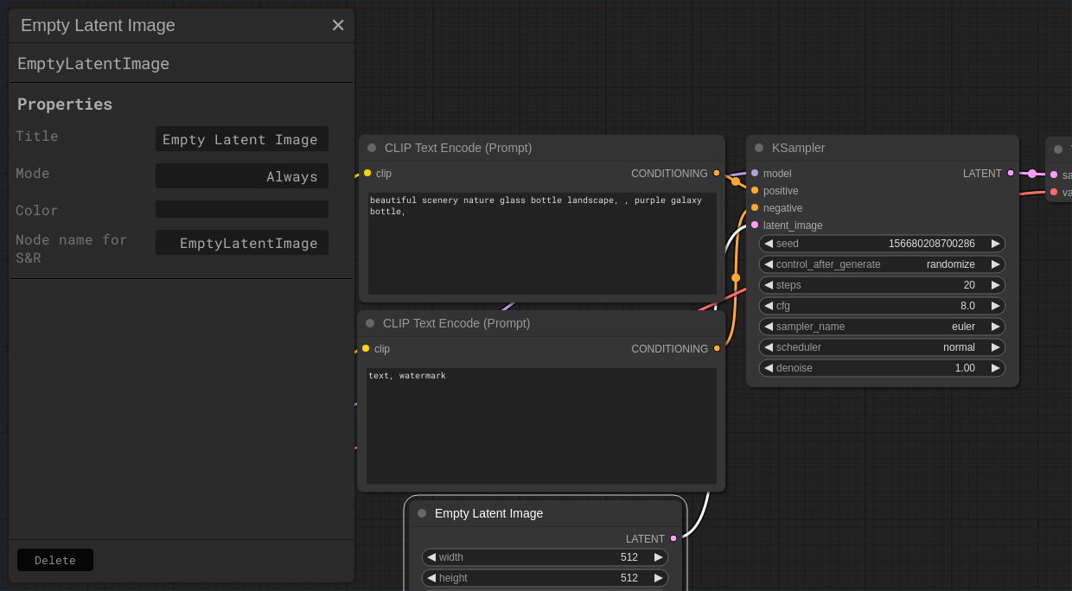Click the bottom CLIP Text Encode clip input
This screenshot has width=1072, height=591.
(366, 348)
